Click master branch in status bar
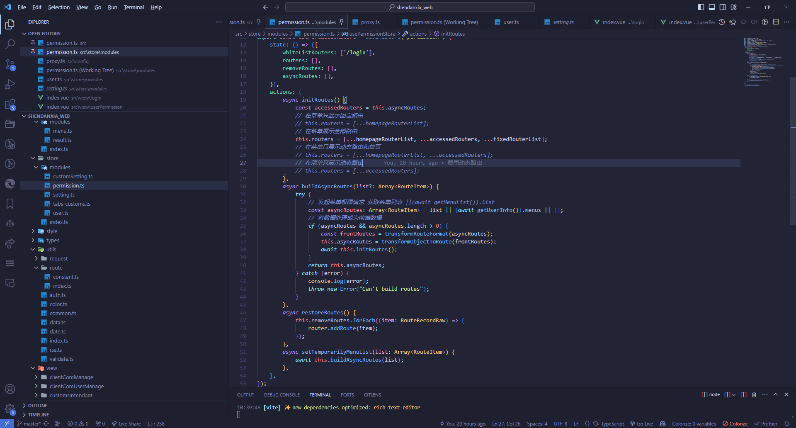This screenshot has height=428, width=796. pyautogui.click(x=29, y=423)
